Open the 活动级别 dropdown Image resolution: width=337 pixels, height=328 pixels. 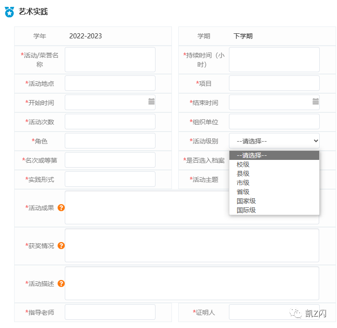pyautogui.click(x=274, y=141)
